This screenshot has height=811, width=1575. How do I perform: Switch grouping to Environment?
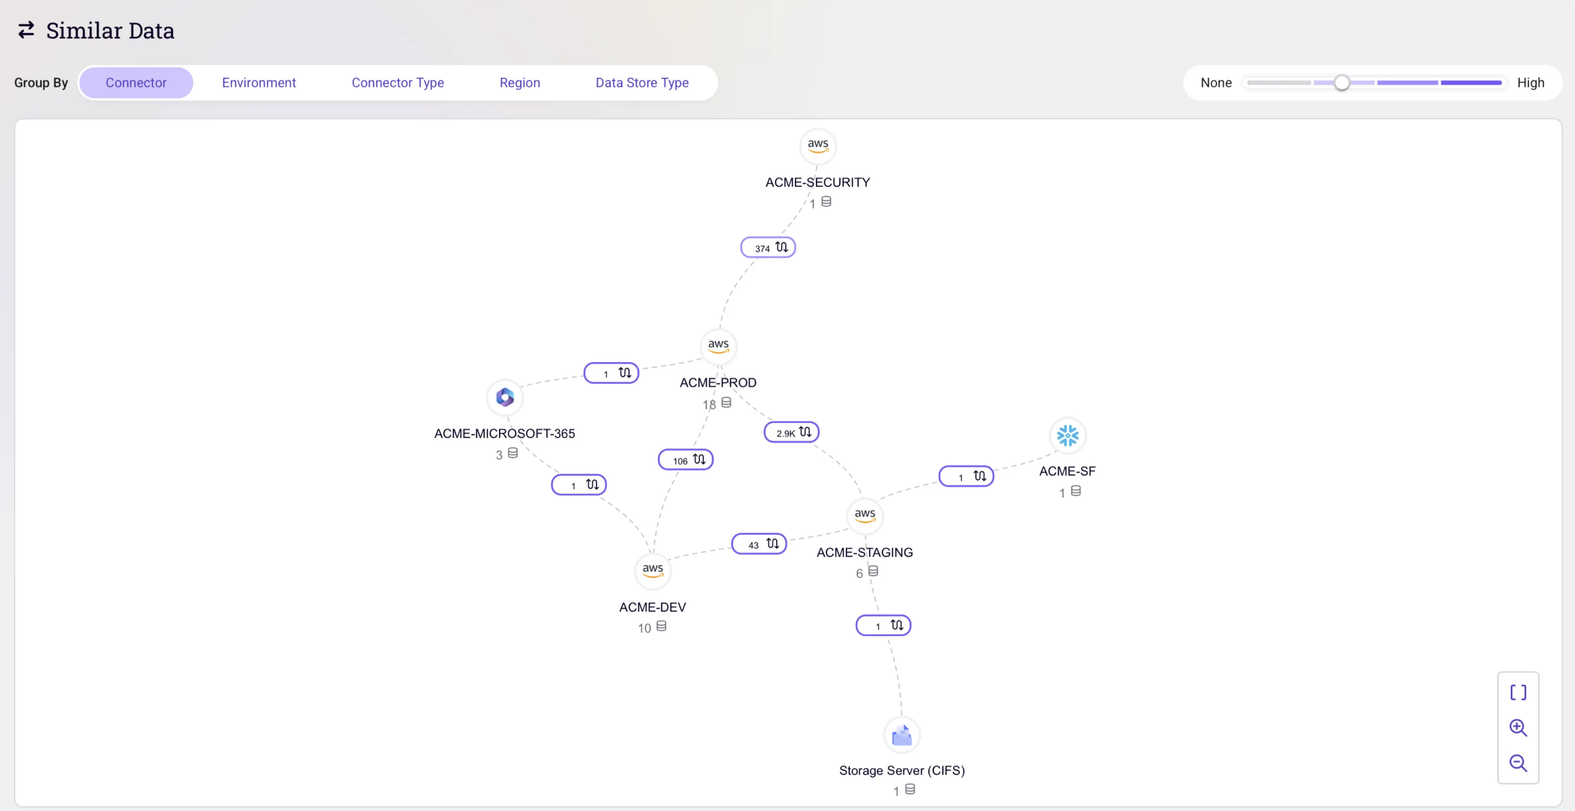pos(259,82)
